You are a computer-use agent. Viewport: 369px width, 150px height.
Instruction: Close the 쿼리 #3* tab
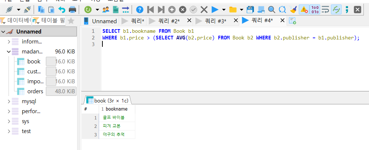[236, 21]
